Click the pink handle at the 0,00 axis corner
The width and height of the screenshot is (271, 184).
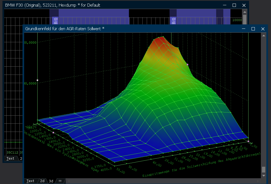pyautogui.click(x=248, y=141)
